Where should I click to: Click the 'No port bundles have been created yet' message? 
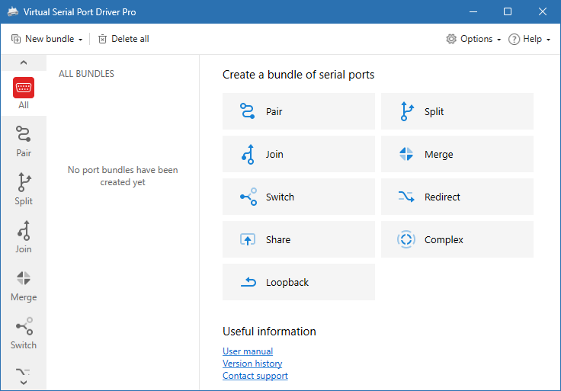pos(123,175)
